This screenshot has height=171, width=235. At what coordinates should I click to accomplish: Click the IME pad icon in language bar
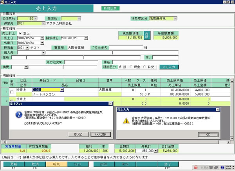pos(211,167)
